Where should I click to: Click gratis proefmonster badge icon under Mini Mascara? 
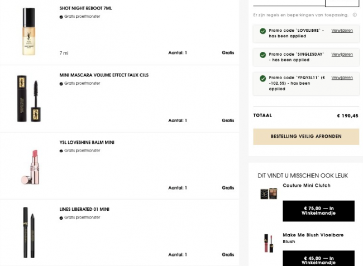(61, 83)
